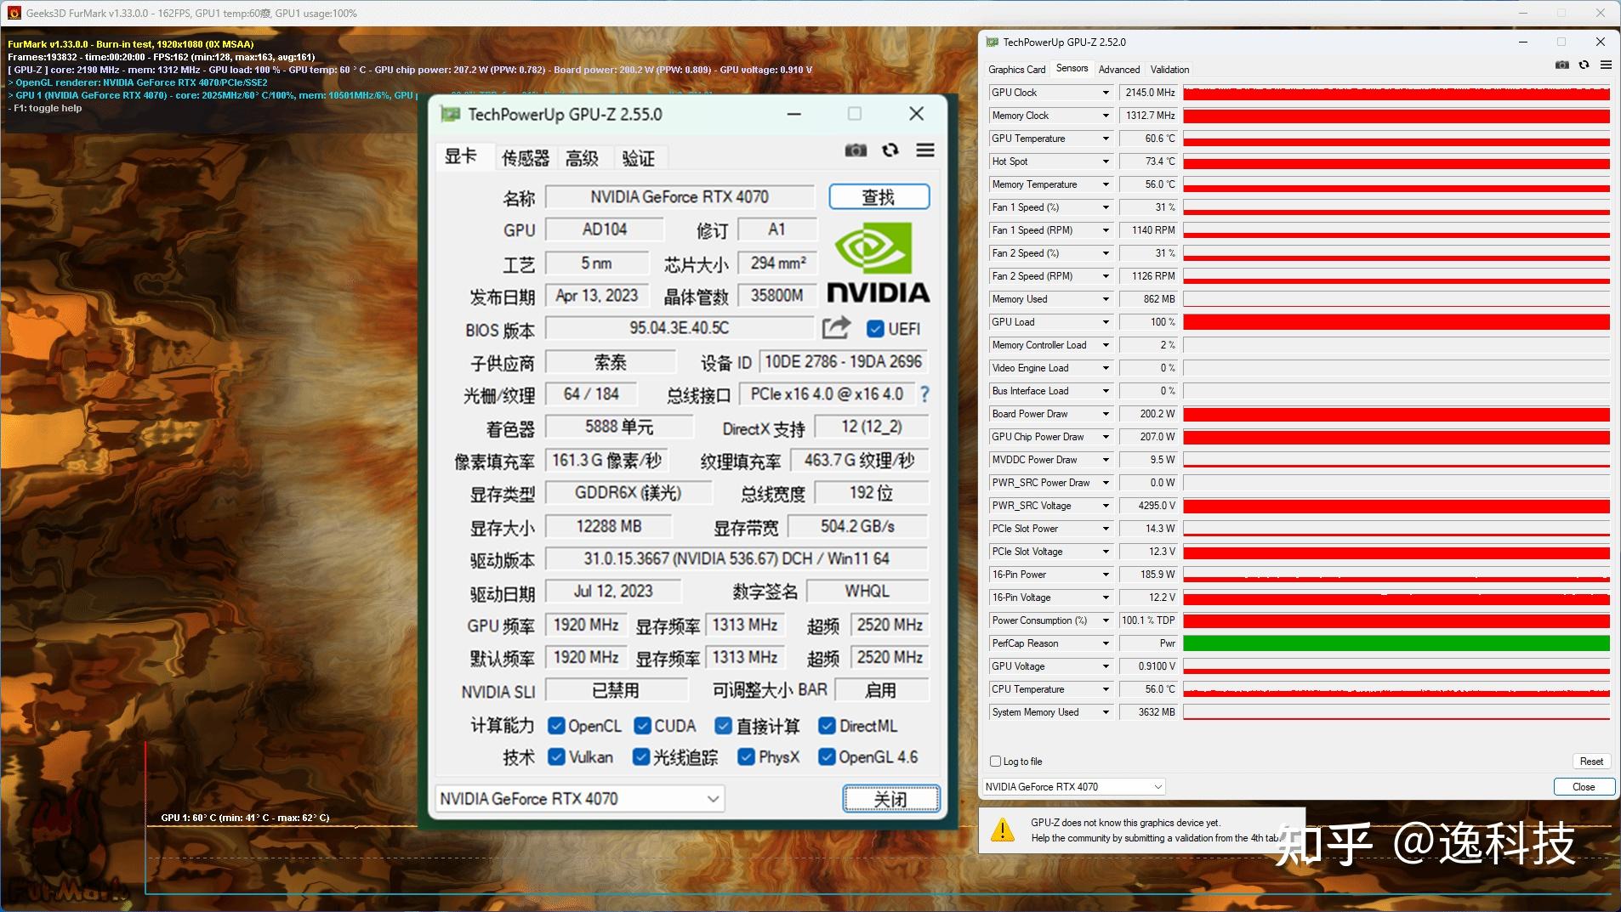Toggle the CUDA checkbox
Screen dimensions: 1621x912
tap(643, 726)
